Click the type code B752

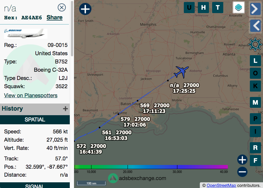pos(61,61)
